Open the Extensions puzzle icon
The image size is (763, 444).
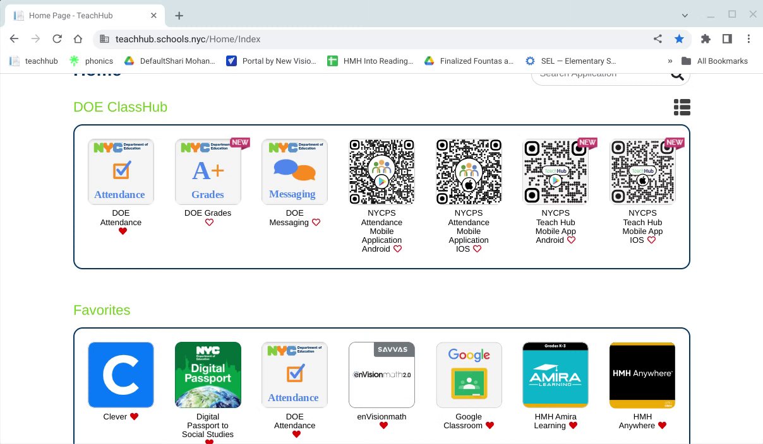click(x=706, y=39)
